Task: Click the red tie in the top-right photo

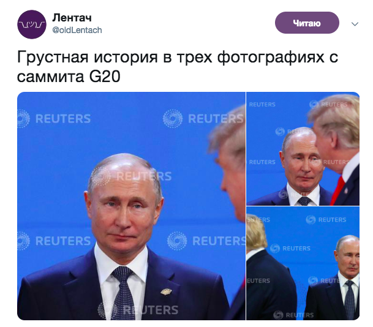Action: [337, 191]
